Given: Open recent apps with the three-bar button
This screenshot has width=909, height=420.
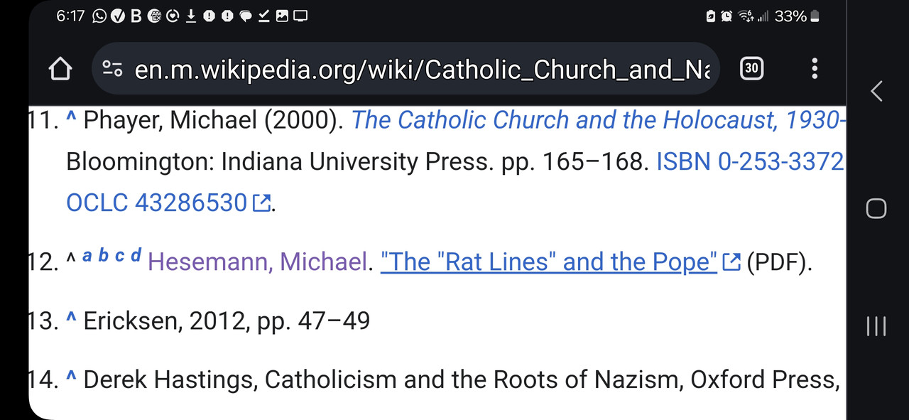Looking at the screenshot, I should click(x=876, y=326).
